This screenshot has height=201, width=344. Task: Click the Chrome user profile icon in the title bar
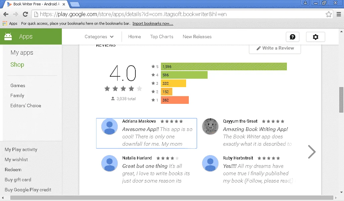(305, 3)
